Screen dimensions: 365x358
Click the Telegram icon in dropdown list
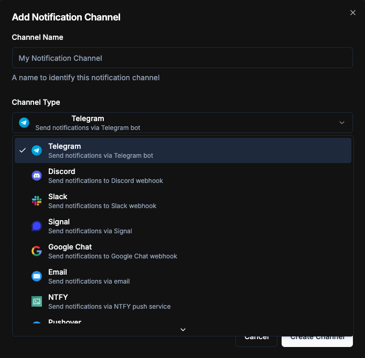37,150
